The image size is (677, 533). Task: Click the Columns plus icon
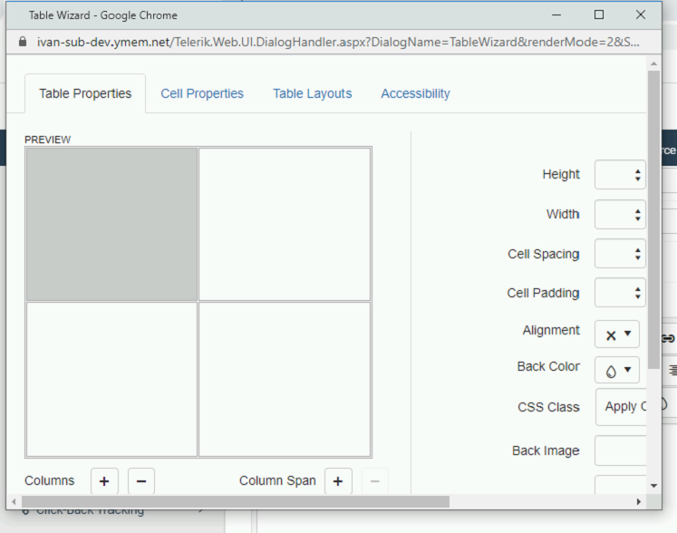[x=103, y=481]
